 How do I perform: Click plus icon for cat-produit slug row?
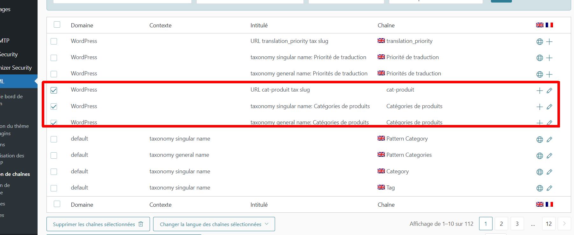(x=540, y=91)
